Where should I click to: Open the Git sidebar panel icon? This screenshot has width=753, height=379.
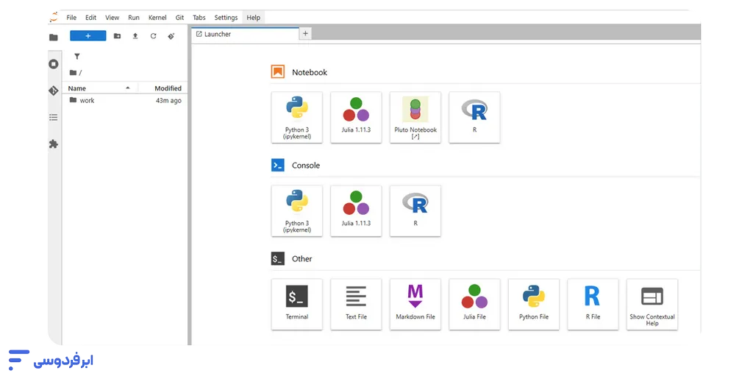(53, 91)
